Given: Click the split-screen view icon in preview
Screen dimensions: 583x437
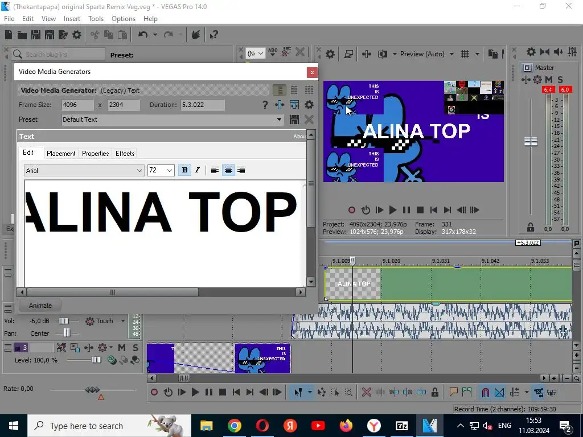Looking at the screenshot, I should point(382,54).
